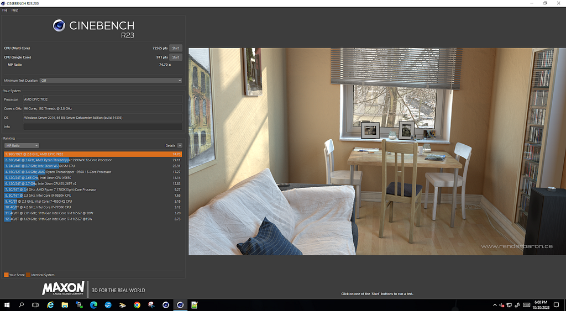Viewport: 566px width, 311px height.
Task: Open the blue bird app taskbar icon
Action: pyautogui.click(x=108, y=305)
